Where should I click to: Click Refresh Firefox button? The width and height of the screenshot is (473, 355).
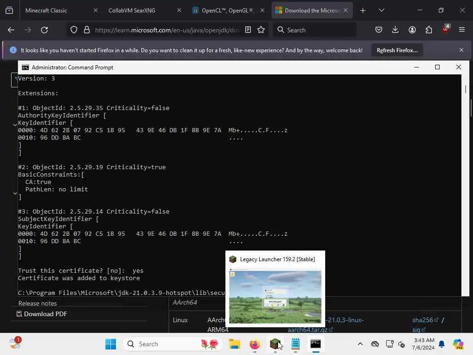[x=397, y=50]
